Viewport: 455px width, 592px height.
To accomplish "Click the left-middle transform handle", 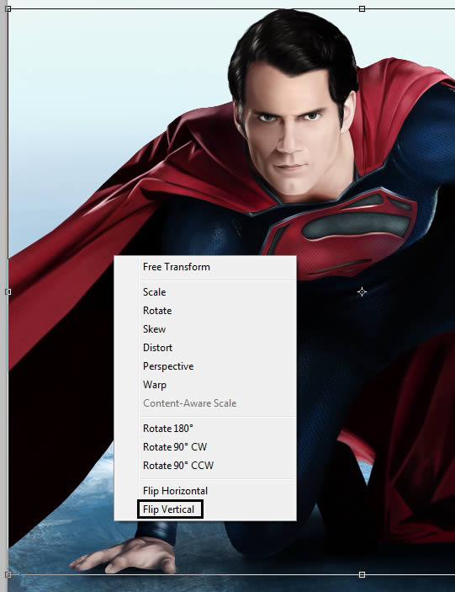I will pos(8,292).
